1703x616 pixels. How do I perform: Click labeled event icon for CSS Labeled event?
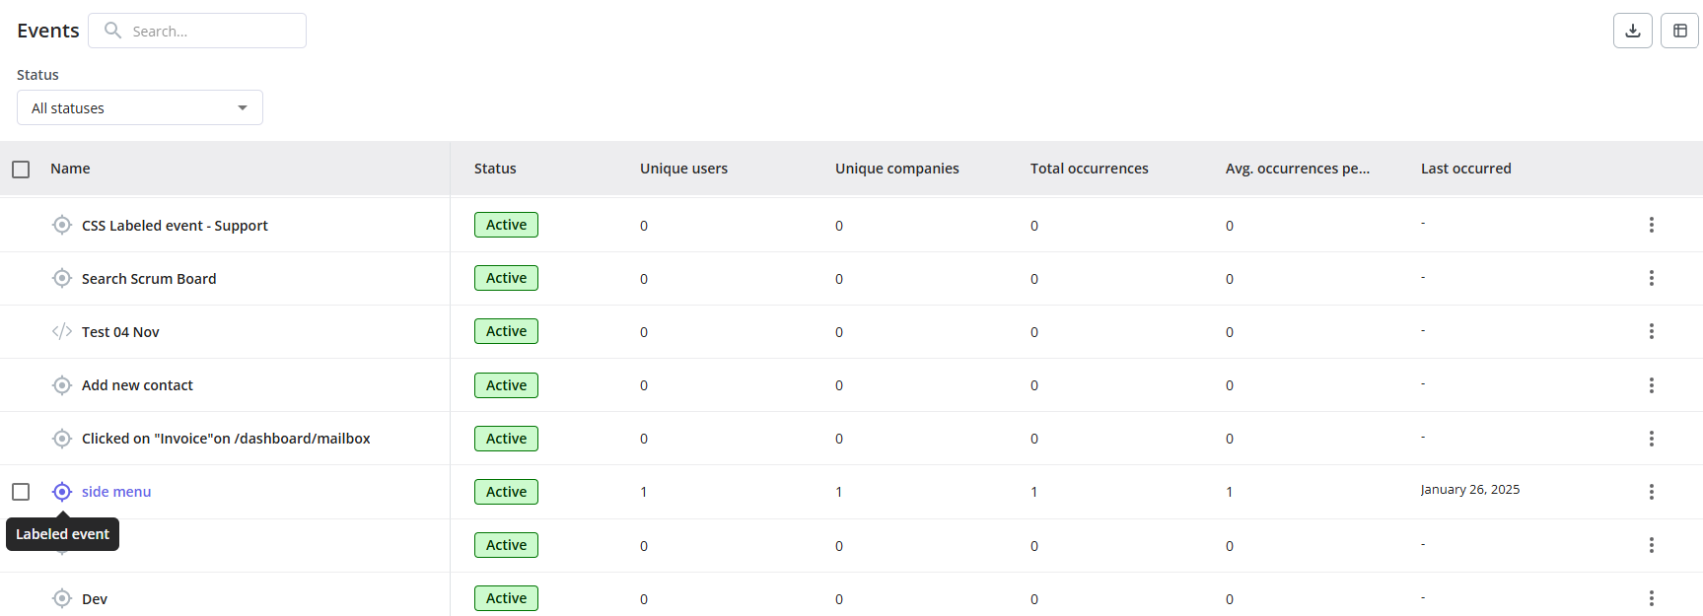pyautogui.click(x=62, y=225)
